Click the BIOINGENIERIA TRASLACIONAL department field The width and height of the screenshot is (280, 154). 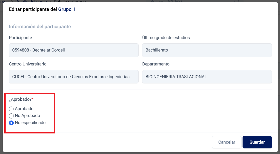pos(207,77)
